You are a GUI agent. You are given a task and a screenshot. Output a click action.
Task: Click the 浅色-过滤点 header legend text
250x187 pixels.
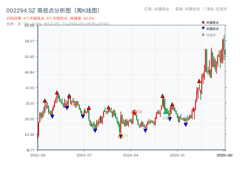(x=215, y=9)
